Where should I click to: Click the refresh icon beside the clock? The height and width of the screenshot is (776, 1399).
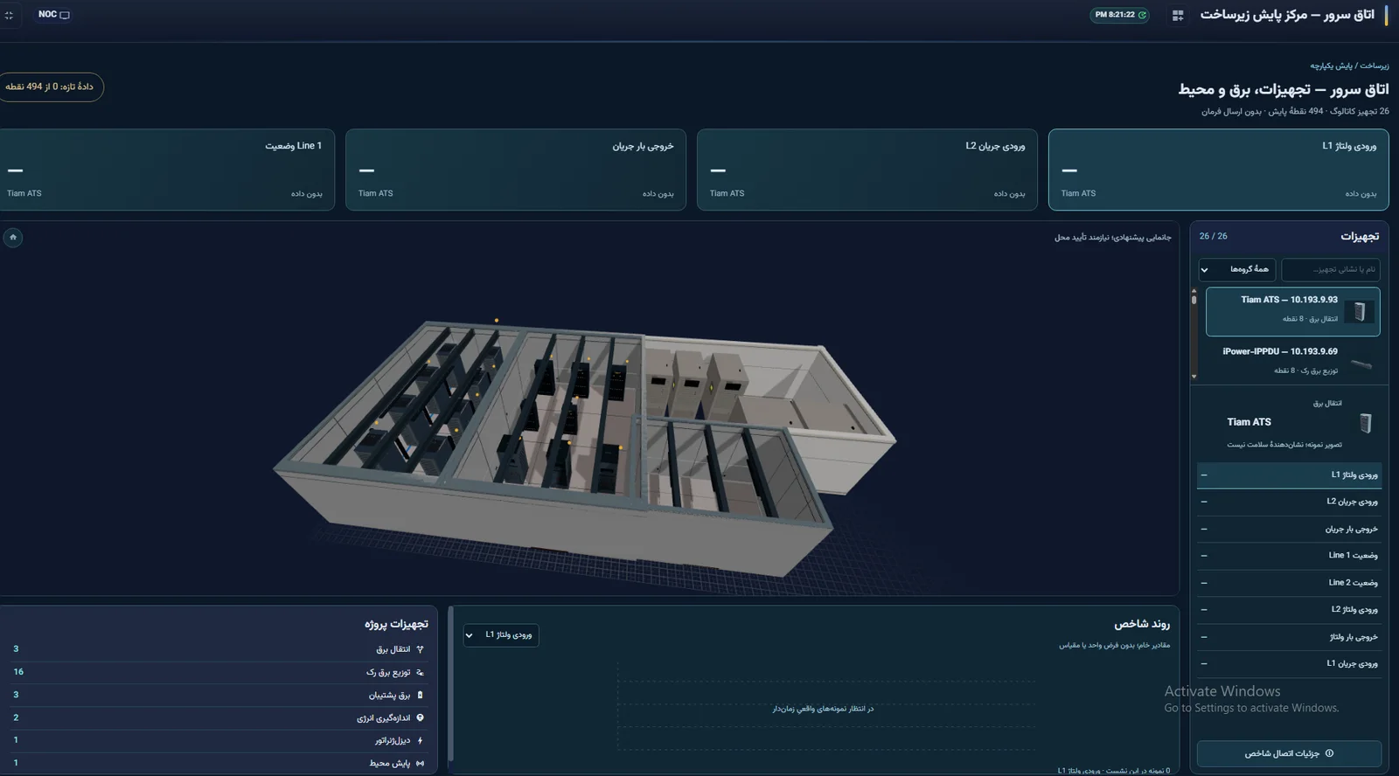(x=1142, y=15)
